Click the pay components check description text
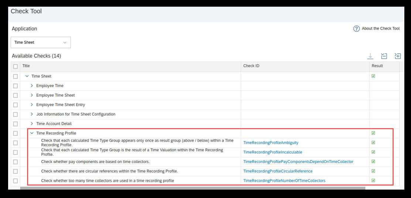 pyautogui.click(x=95, y=162)
